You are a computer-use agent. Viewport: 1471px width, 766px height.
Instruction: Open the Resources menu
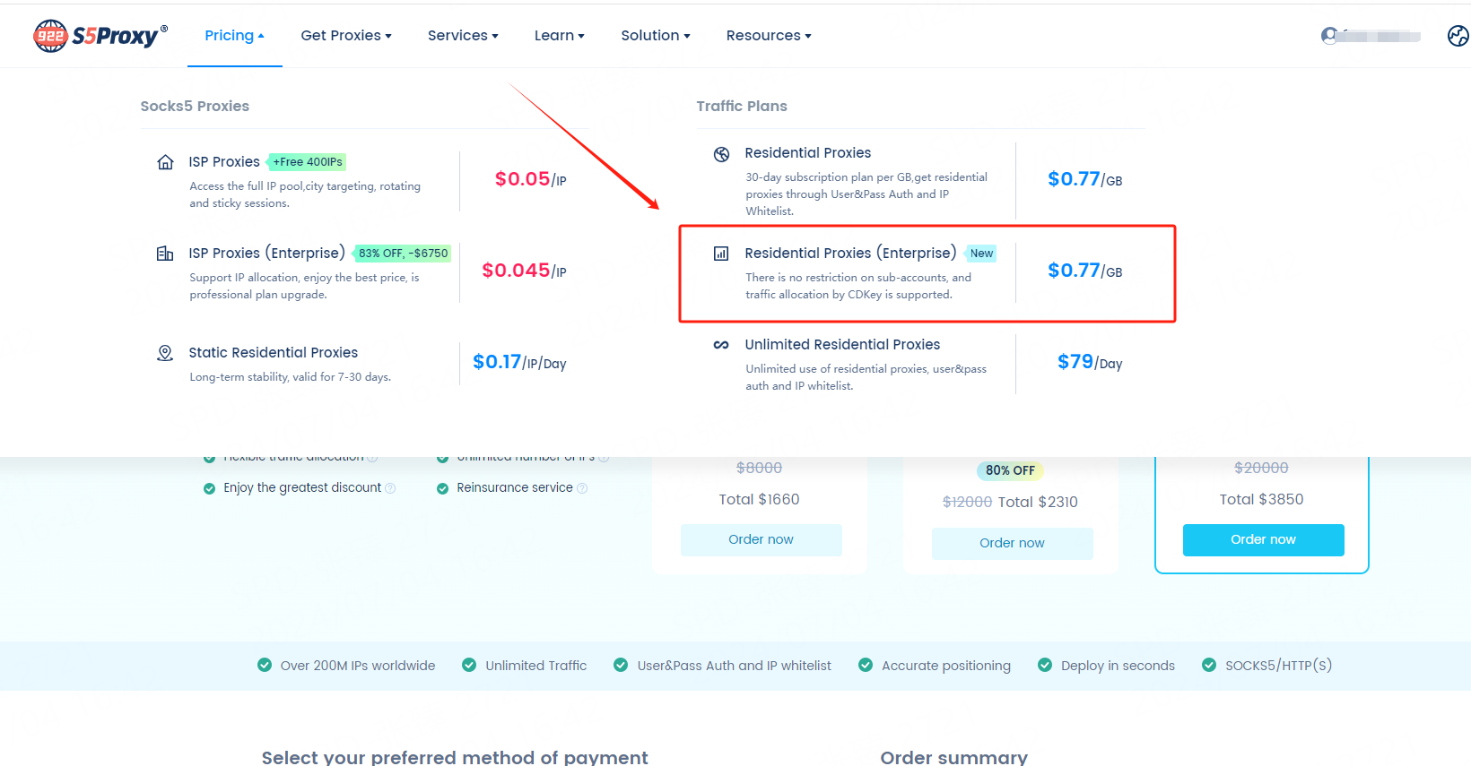(768, 36)
